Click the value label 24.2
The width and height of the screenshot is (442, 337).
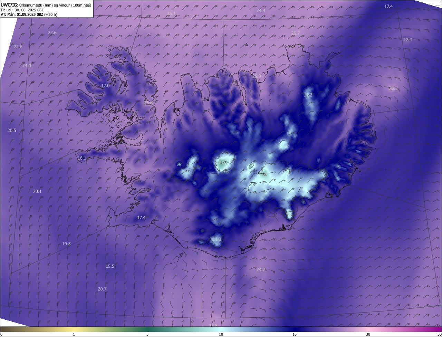[261, 269]
